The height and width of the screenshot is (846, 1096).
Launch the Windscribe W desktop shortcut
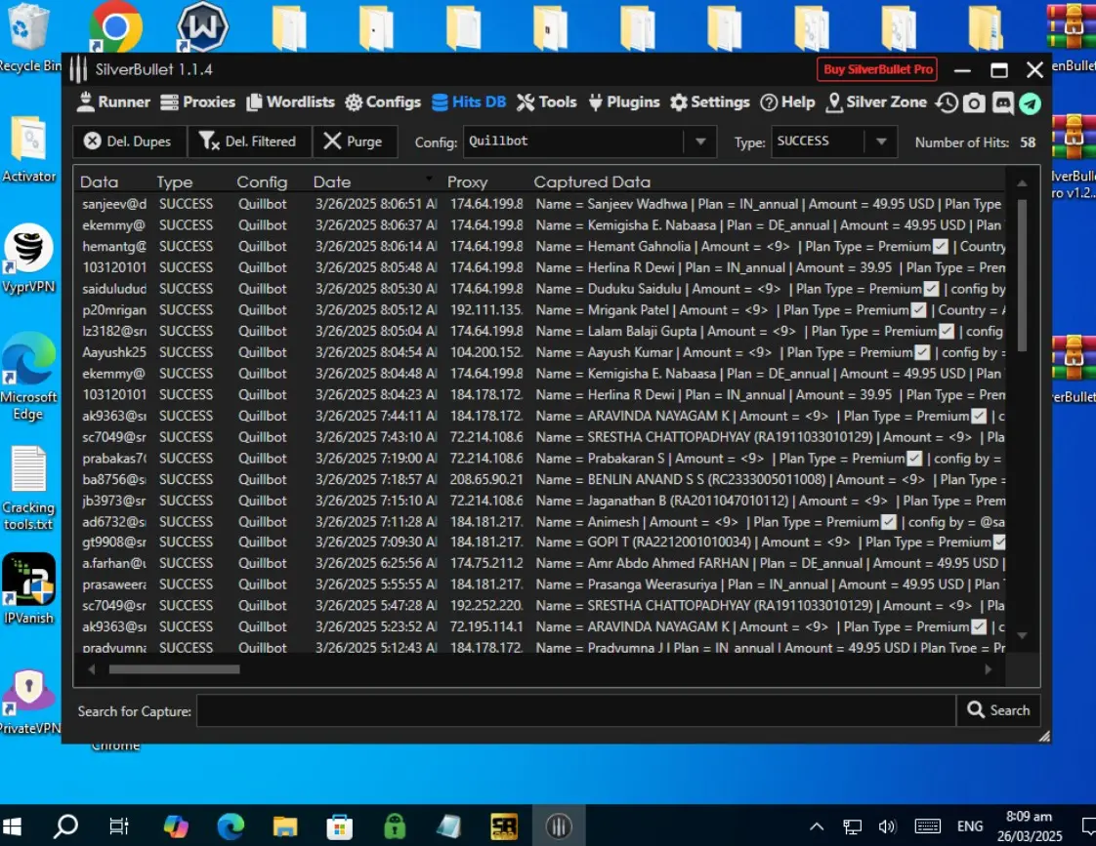202,28
